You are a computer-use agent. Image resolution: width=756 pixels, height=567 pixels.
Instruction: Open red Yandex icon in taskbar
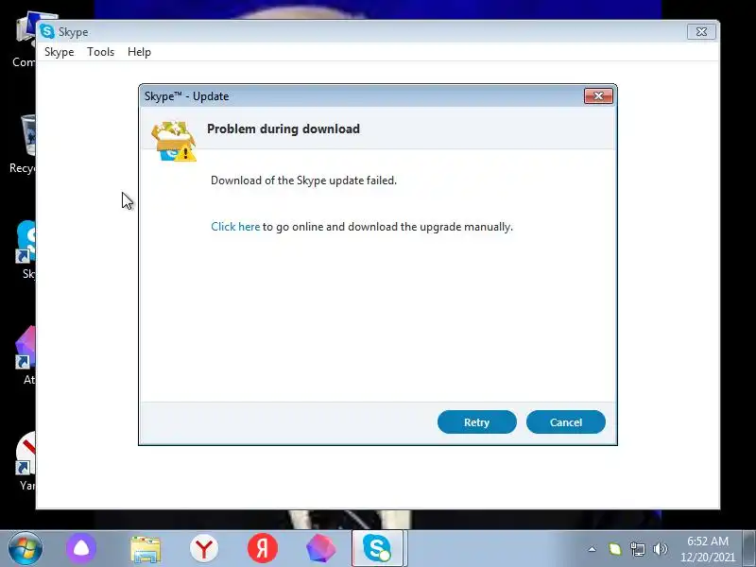pos(263,548)
